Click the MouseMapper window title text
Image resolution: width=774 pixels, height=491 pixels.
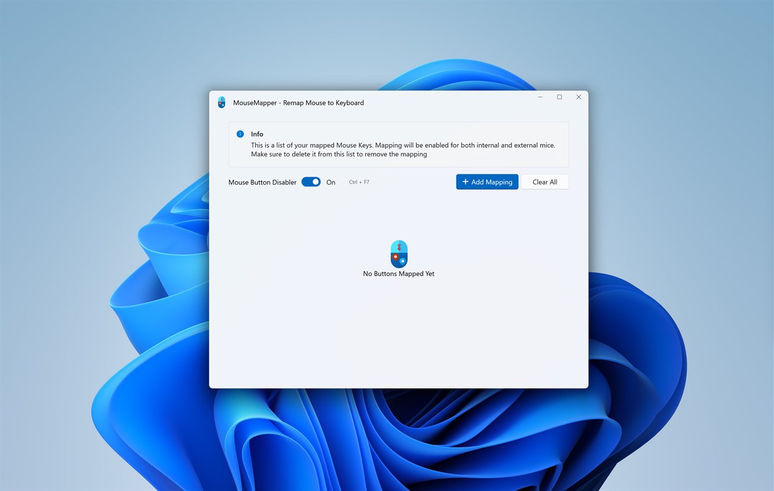click(x=299, y=102)
